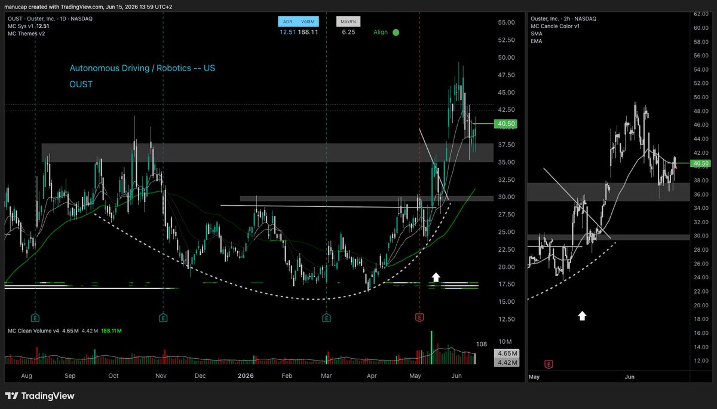Click the bold 2026 time axis label
Screen dimensions: 717x409
(246, 376)
